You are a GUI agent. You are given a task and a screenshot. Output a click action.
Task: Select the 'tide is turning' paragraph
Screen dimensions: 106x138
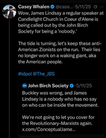60,53
